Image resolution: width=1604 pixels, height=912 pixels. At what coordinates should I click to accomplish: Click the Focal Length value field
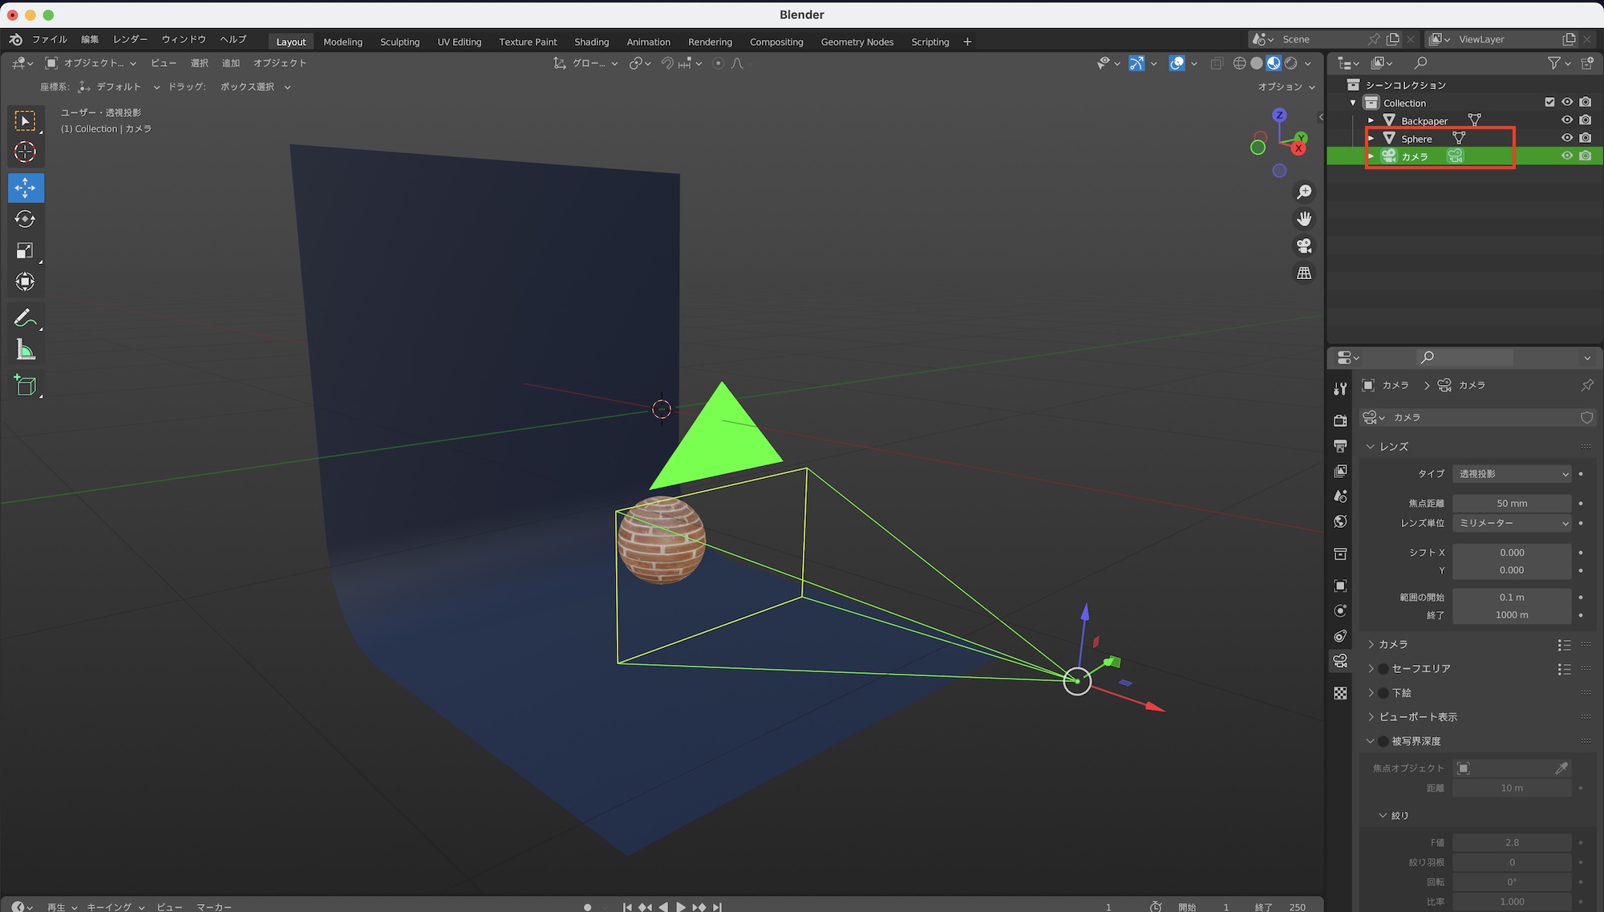click(x=1512, y=504)
